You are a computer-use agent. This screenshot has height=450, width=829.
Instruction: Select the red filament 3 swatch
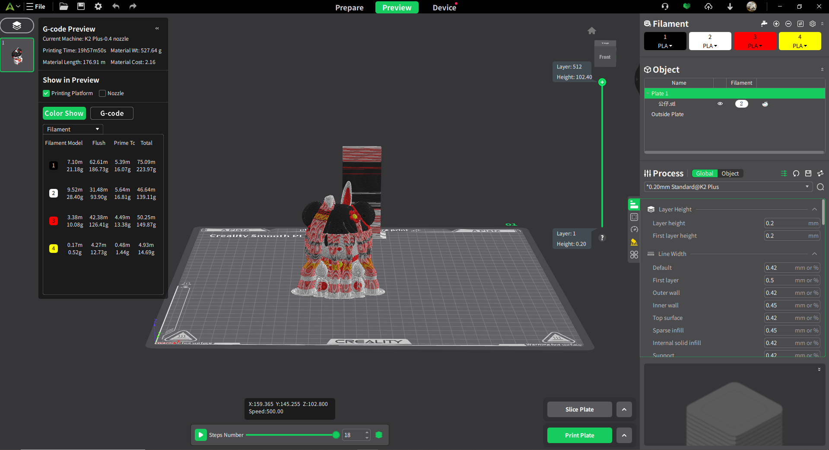tap(755, 41)
